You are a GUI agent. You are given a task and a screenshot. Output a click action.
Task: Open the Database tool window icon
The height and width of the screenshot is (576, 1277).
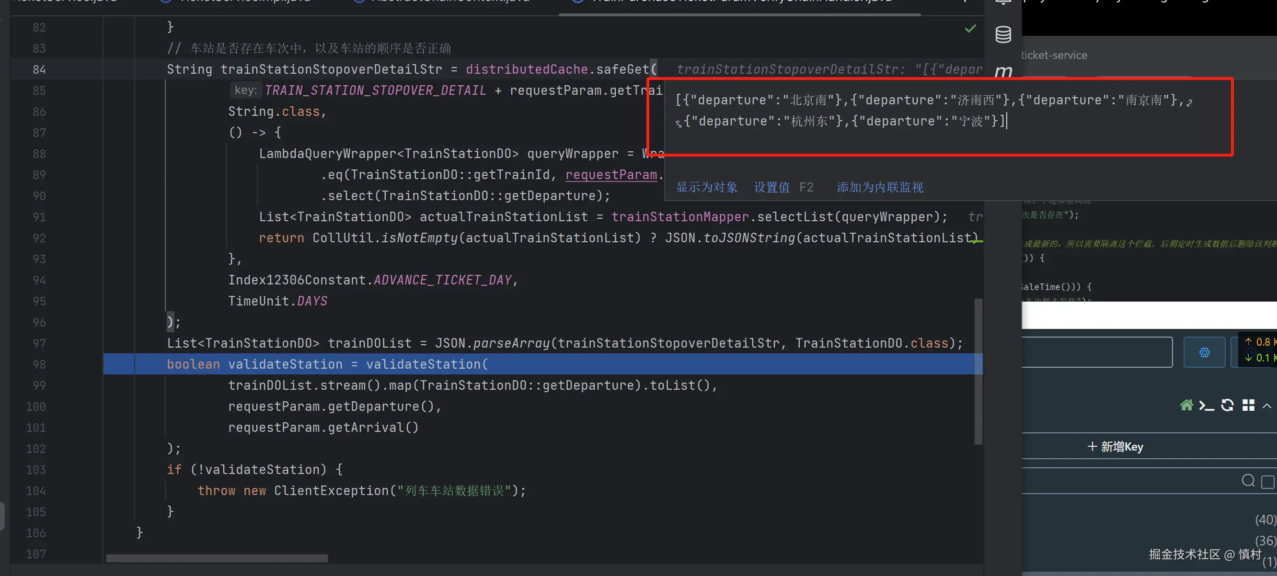(x=1003, y=34)
